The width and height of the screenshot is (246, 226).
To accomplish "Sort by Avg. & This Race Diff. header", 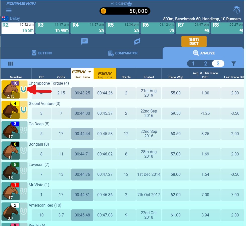I will (x=205, y=75).
